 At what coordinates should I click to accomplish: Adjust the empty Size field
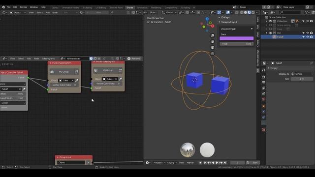tap(302, 79)
